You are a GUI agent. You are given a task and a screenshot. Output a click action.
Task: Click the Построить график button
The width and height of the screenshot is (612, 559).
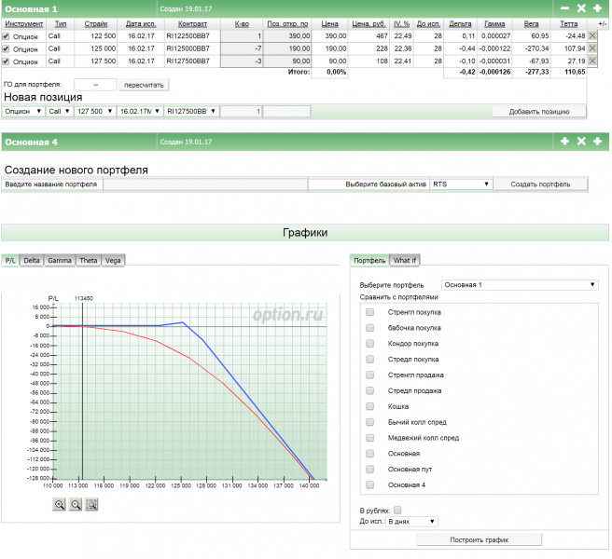[x=479, y=539]
